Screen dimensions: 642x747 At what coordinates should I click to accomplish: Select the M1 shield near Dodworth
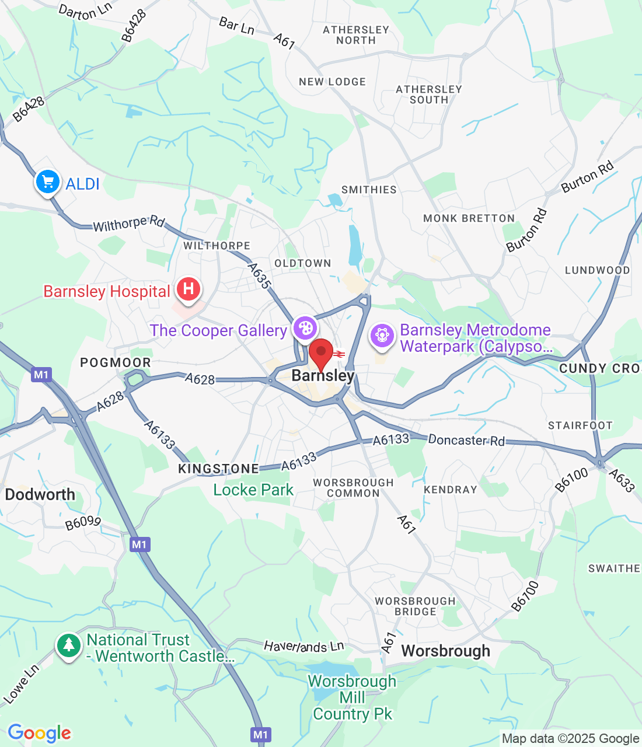[139, 544]
